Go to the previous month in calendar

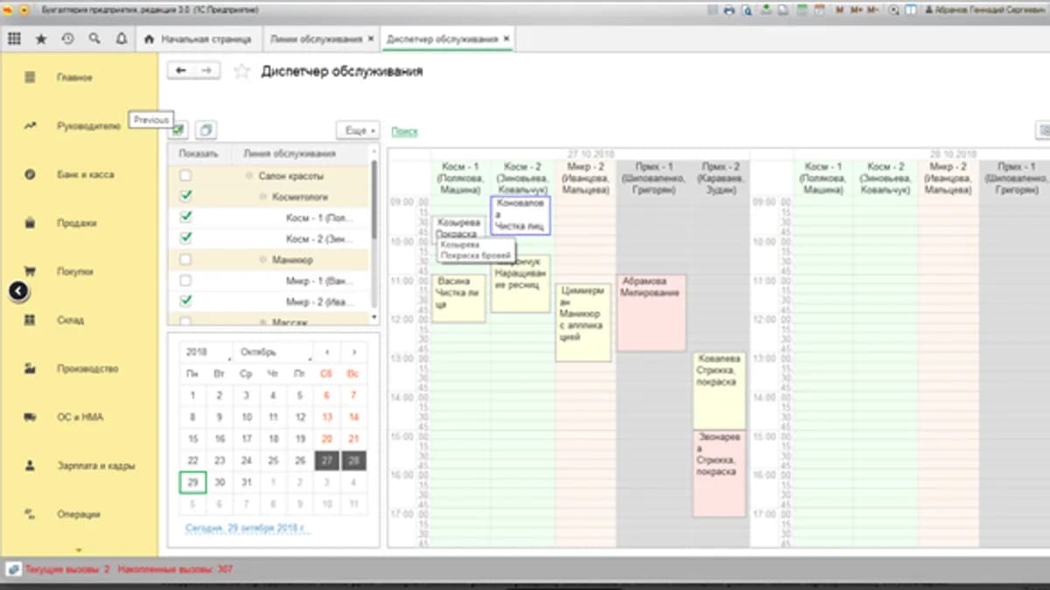click(327, 352)
